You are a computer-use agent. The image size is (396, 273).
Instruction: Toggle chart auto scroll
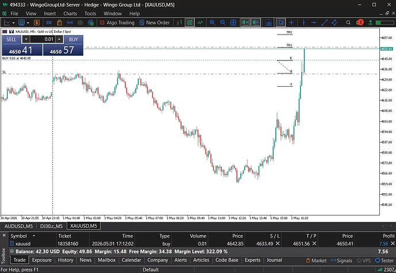pyautogui.click(x=245, y=23)
